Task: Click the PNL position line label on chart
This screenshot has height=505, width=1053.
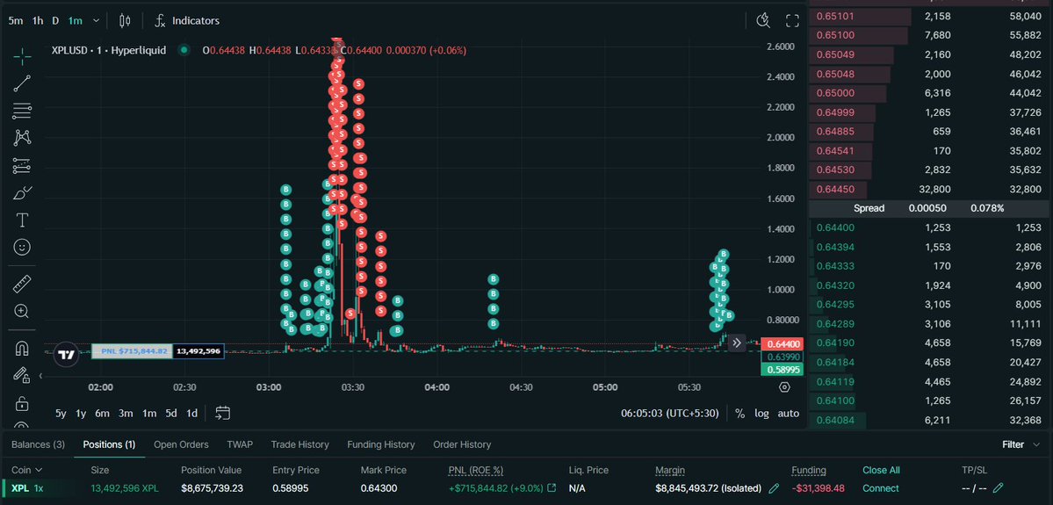Action: pyautogui.click(x=132, y=350)
